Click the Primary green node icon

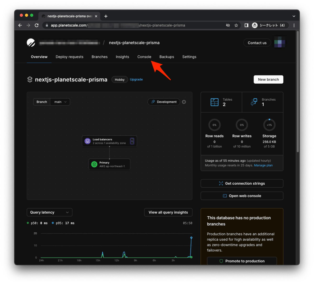(94, 164)
